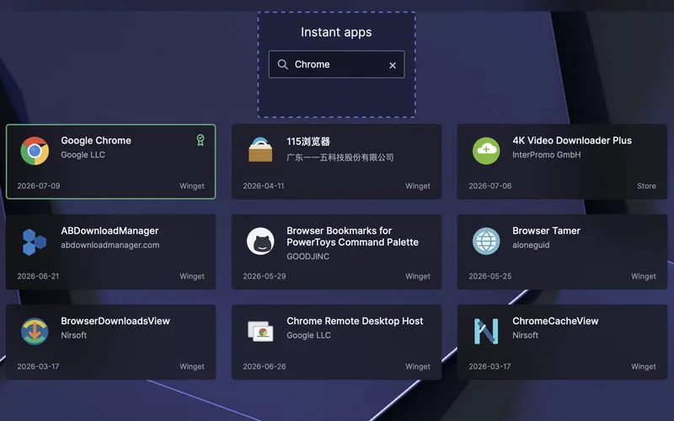Click the "Winget" label on the 115浏览器 card
Screen dimensions: 674x421
coord(417,186)
